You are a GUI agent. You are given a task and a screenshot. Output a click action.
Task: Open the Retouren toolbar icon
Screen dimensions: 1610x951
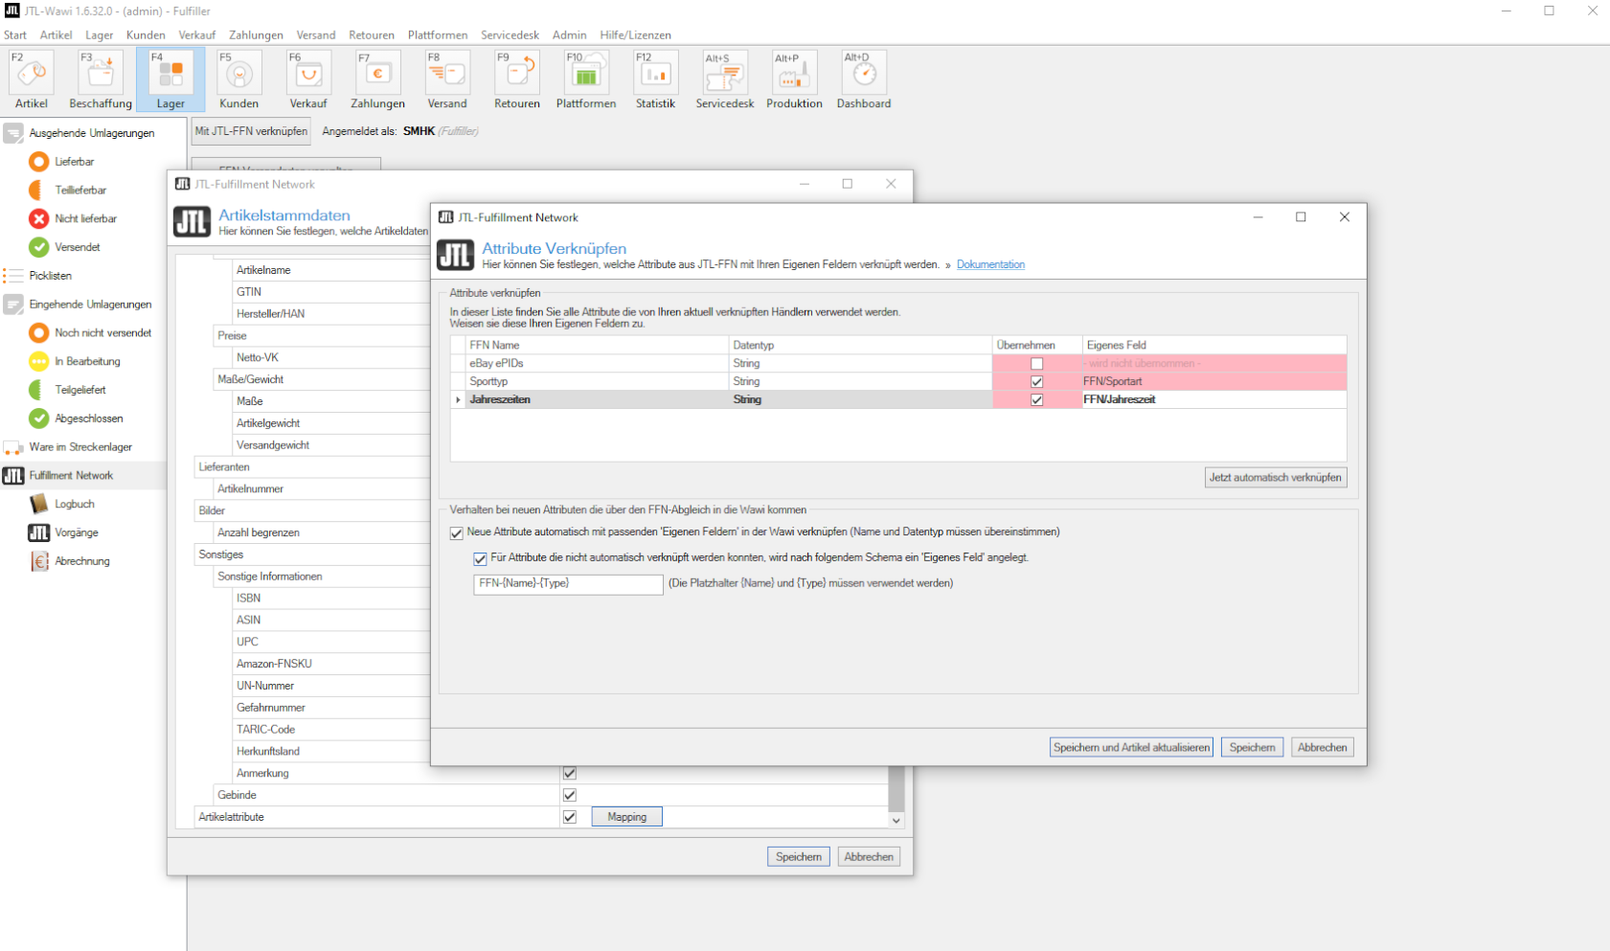[517, 79]
